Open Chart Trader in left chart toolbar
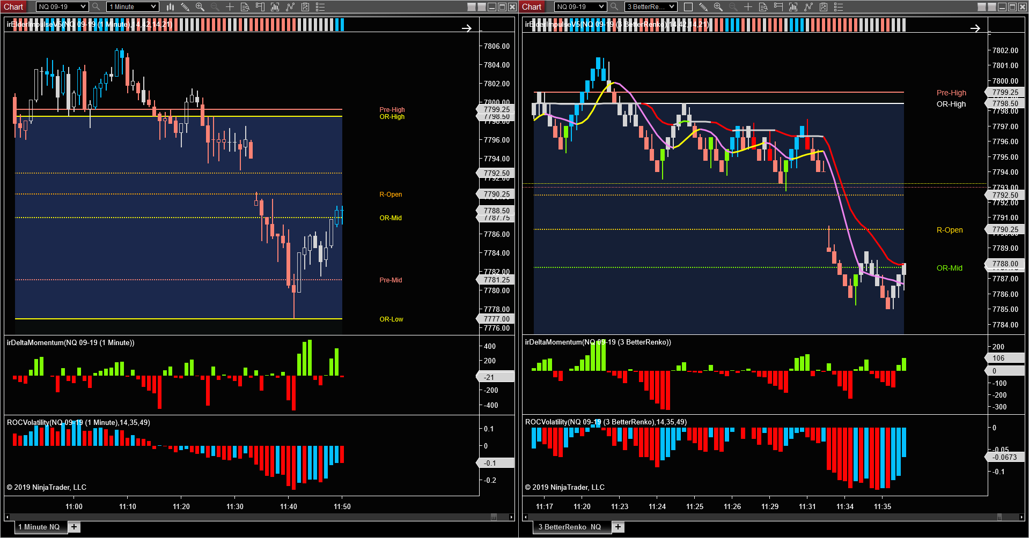This screenshot has height=538, width=1029. pyautogui.click(x=260, y=7)
